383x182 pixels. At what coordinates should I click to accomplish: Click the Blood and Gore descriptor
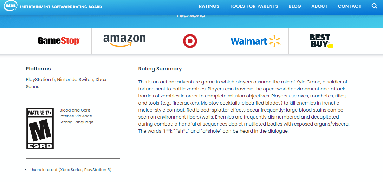pos(75,110)
